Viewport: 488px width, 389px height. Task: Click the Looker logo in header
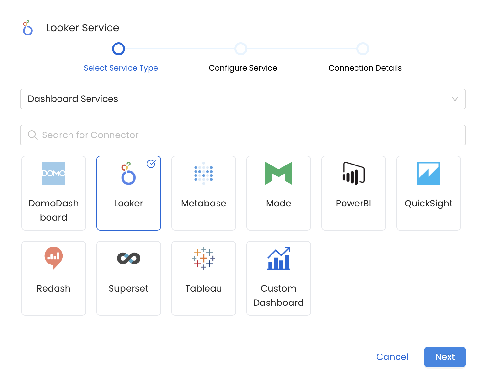28,28
